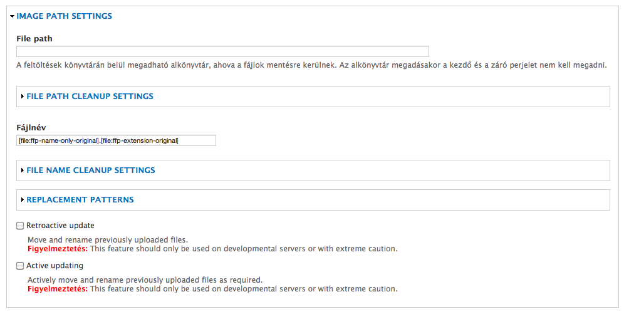Click the Fájlnév field label
The image size is (624, 314).
point(31,128)
